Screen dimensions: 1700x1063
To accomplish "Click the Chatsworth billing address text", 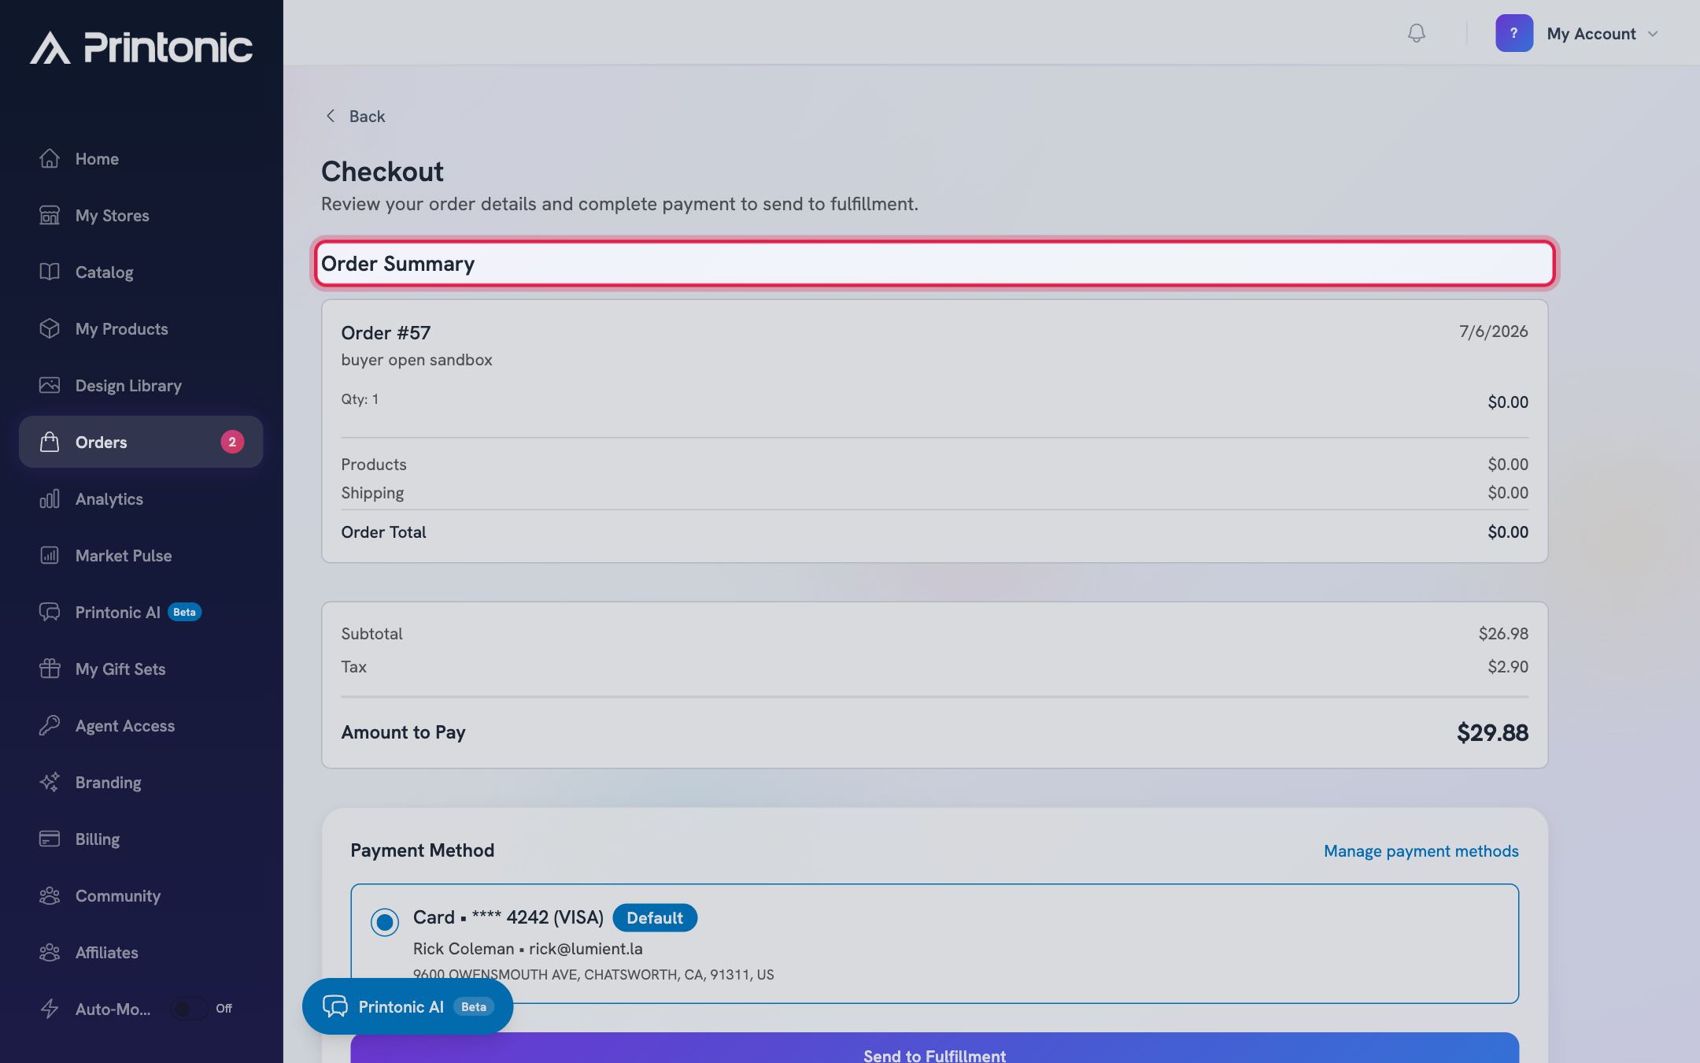I will tap(593, 975).
